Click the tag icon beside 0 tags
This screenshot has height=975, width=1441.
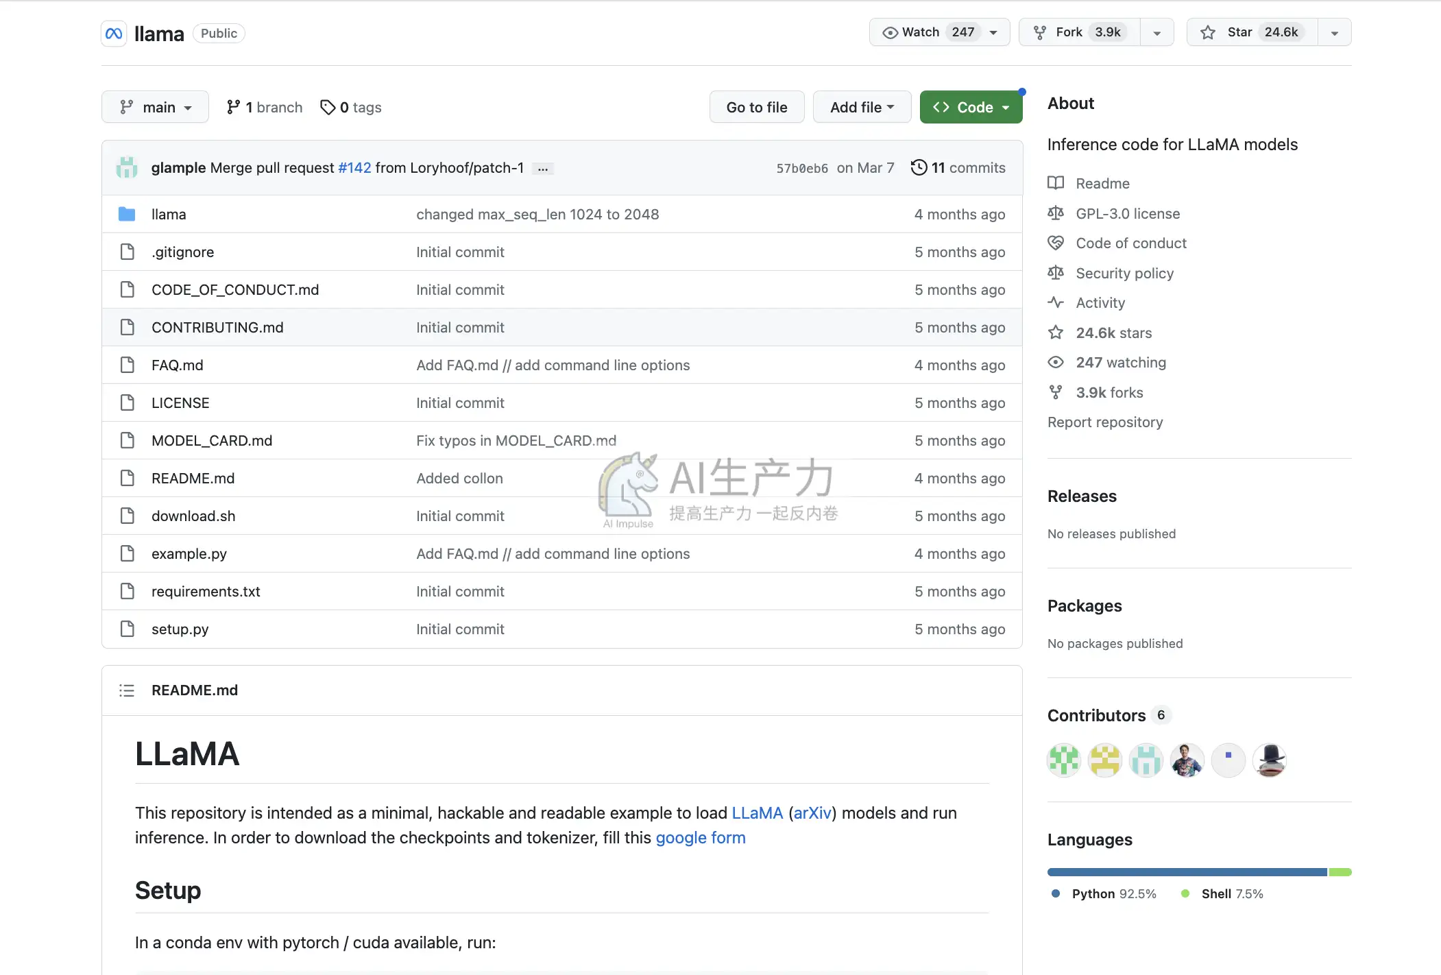point(328,107)
